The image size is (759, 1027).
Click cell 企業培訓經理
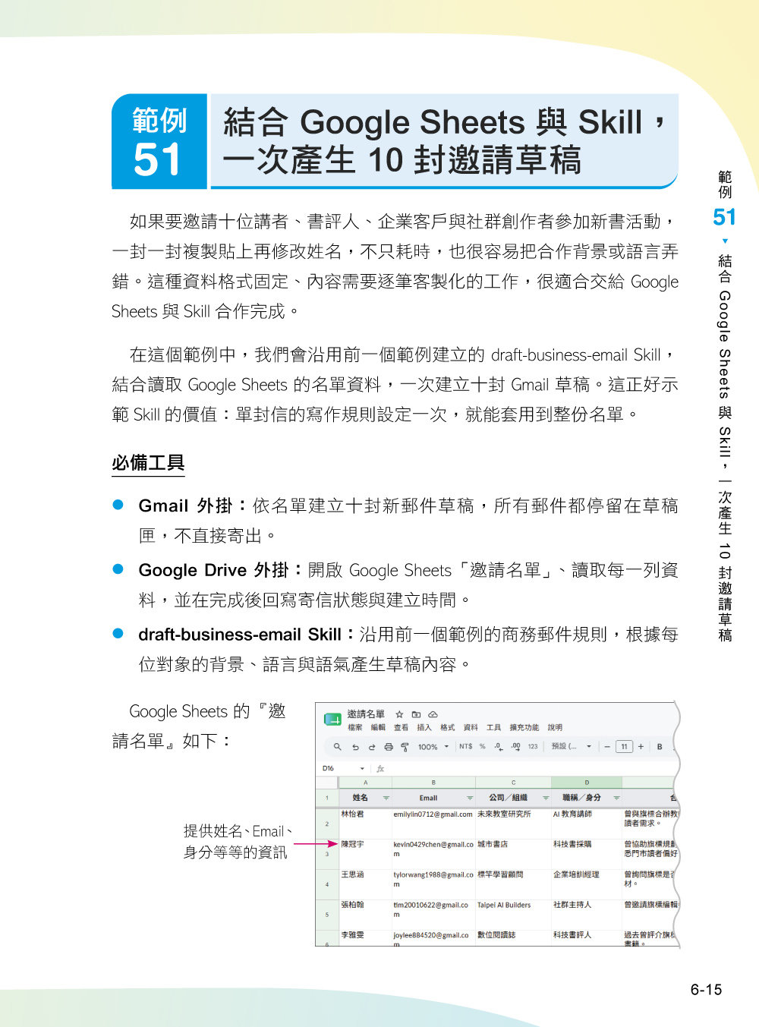[x=587, y=884]
